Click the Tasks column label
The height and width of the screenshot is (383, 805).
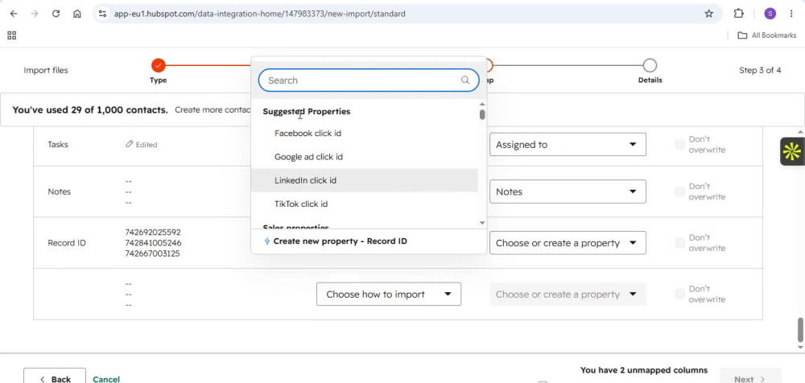(58, 145)
